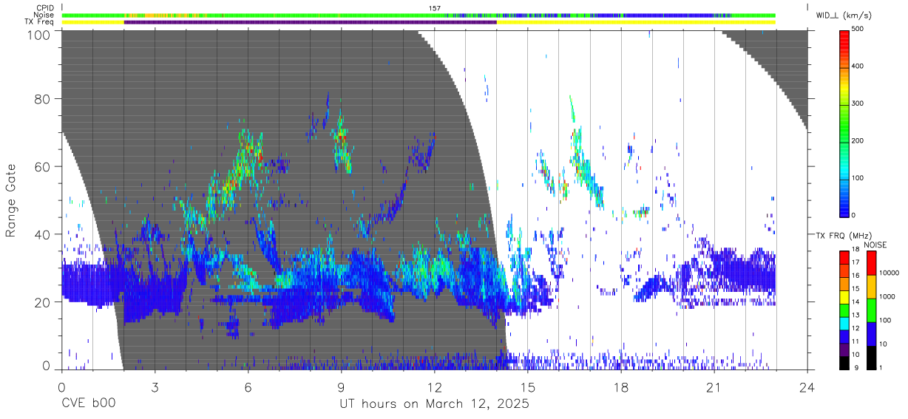Click the 'CPID' label at top left
Image resolution: width=908 pixels, height=419 pixels.
point(45,8)
